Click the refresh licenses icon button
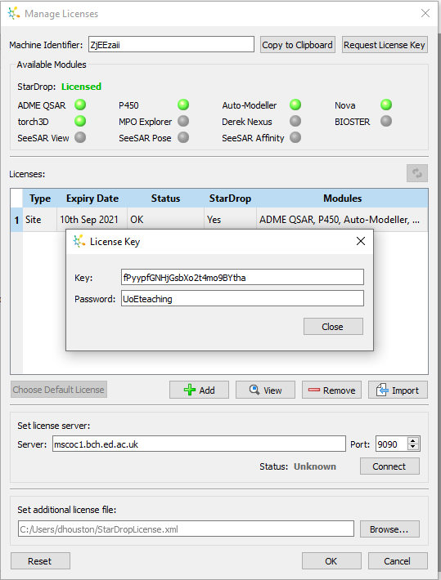This screenshot has height=580, width=441. click(417, 173)
